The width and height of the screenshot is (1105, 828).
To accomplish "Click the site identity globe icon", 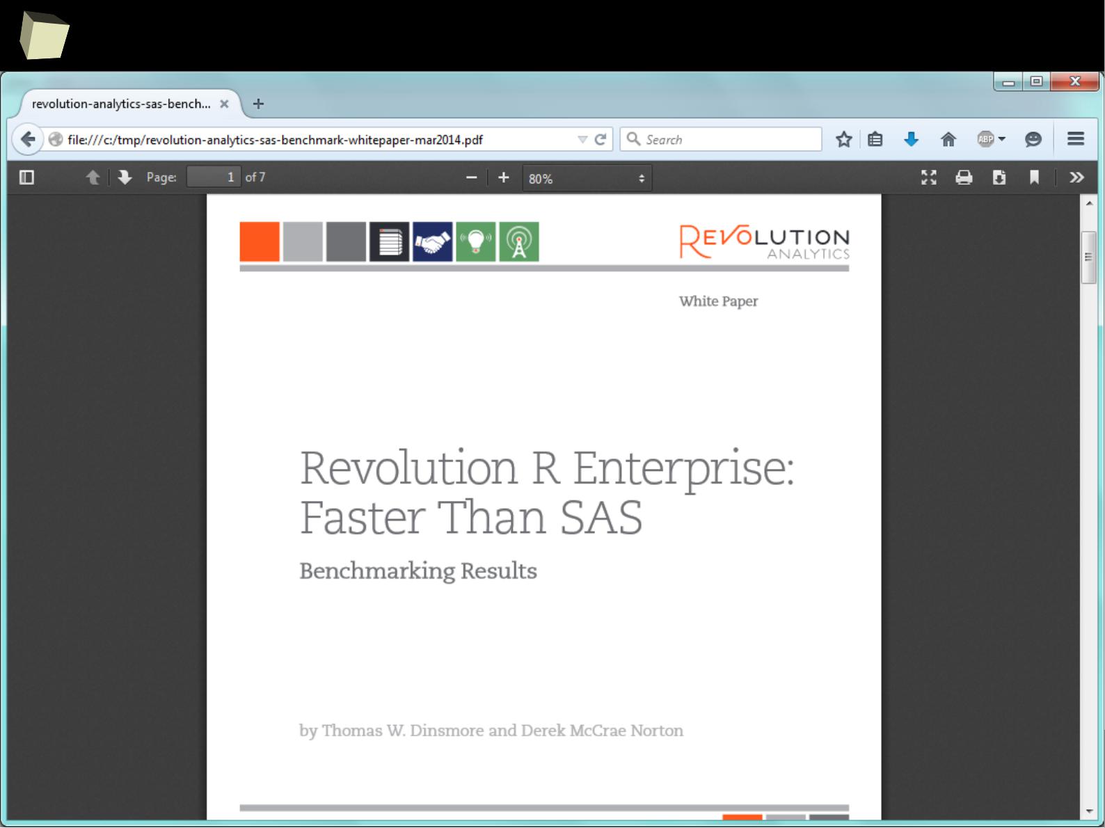I will click(x=56, y=140).
